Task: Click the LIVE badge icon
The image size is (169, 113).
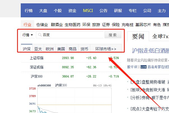Action: [143, 67]
